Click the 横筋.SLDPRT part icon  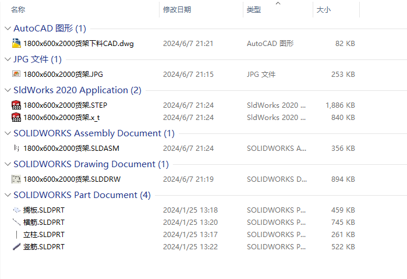[x=16, y=222]
